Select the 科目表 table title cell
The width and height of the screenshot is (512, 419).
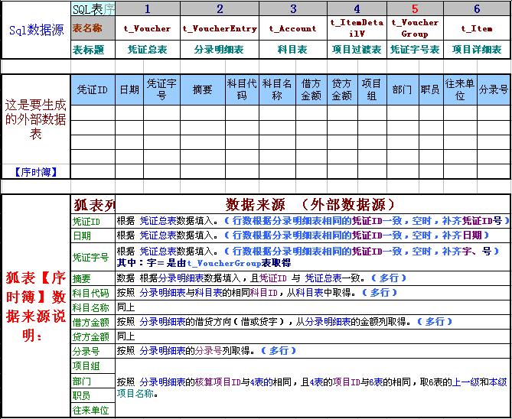coord(293,50)
